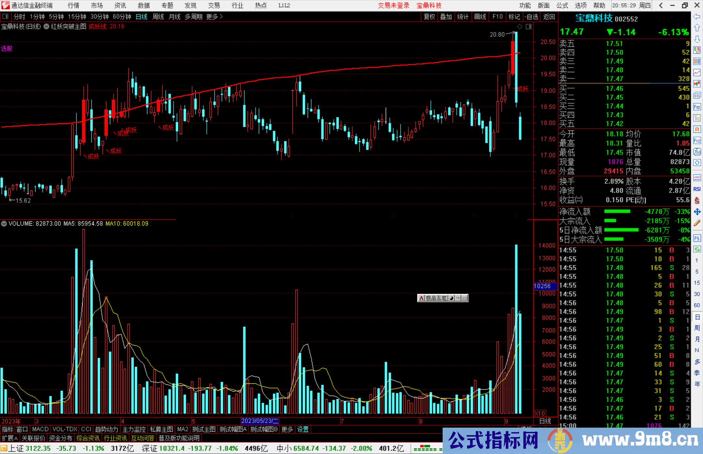Click the formula f(x) sidebar icon
Viewport: 703px width, 454px height.
(697, 152)
